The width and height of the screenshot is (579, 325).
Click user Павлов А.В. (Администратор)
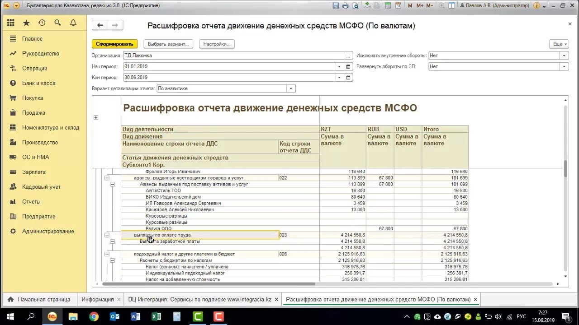coord(495,6)
